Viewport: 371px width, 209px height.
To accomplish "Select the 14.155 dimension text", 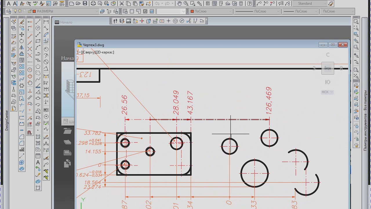I will 93,152.
